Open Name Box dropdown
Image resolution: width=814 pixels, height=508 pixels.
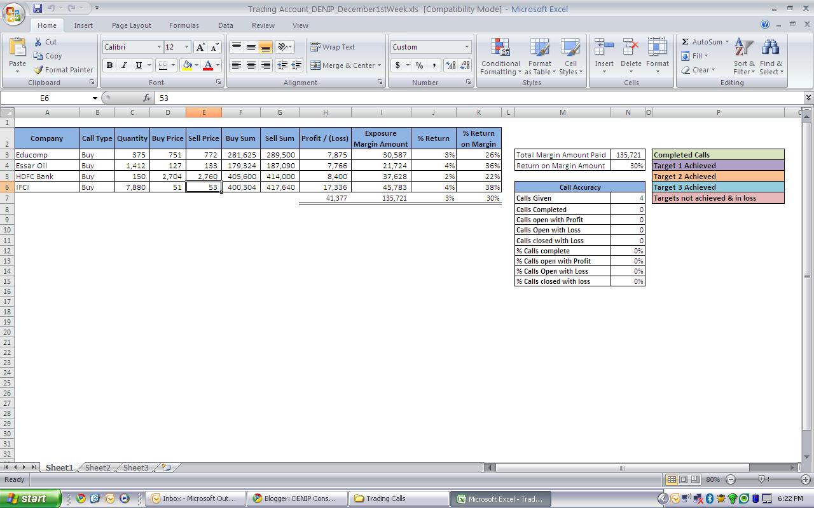[x=95, y=98]
